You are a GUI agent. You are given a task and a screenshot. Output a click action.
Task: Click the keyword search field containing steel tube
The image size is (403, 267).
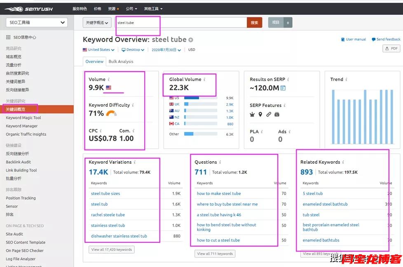point(180,23)
